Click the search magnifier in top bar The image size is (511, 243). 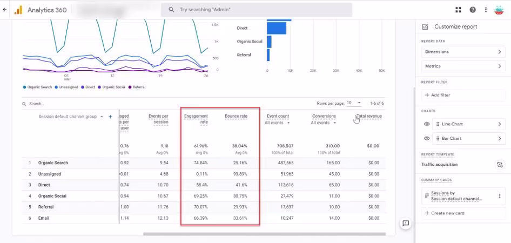click(171, 10)
